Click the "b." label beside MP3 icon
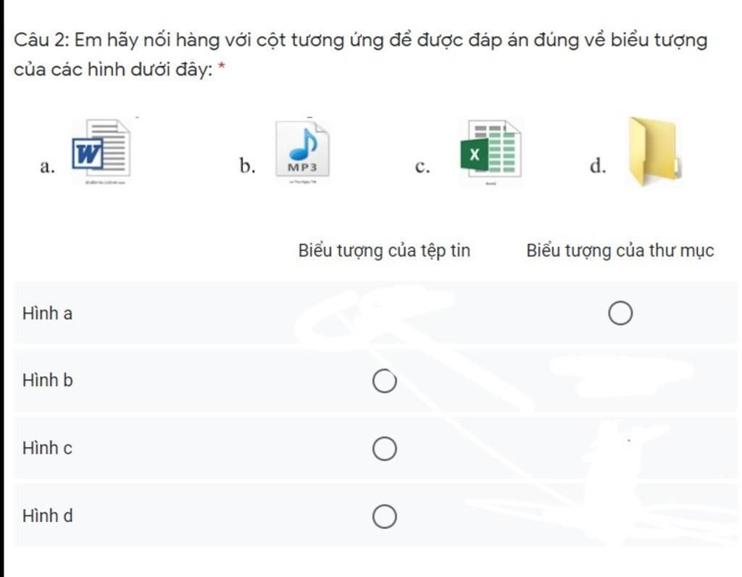Screen dimensions: 742x577 pyautogui.click(x=248, y=167)
